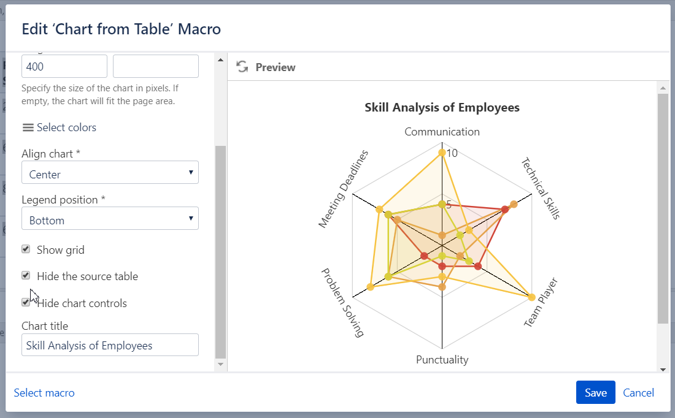Viewport: 675px width, 418px height.
Task: Click the Chart title text field
Action: pyautogui.click(x=110, y=345)
